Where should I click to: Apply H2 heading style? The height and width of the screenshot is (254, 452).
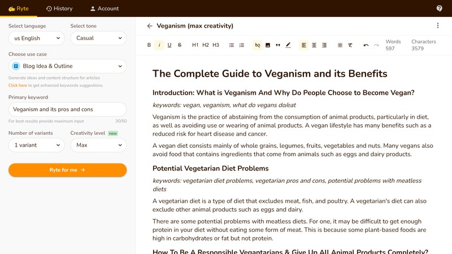coord(206,45)
